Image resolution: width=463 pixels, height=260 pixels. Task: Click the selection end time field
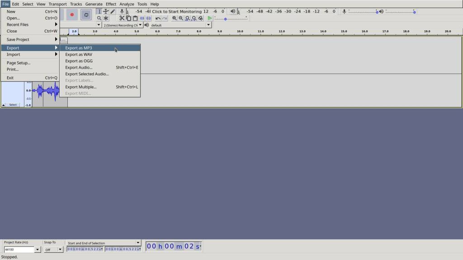coord(123,249)
